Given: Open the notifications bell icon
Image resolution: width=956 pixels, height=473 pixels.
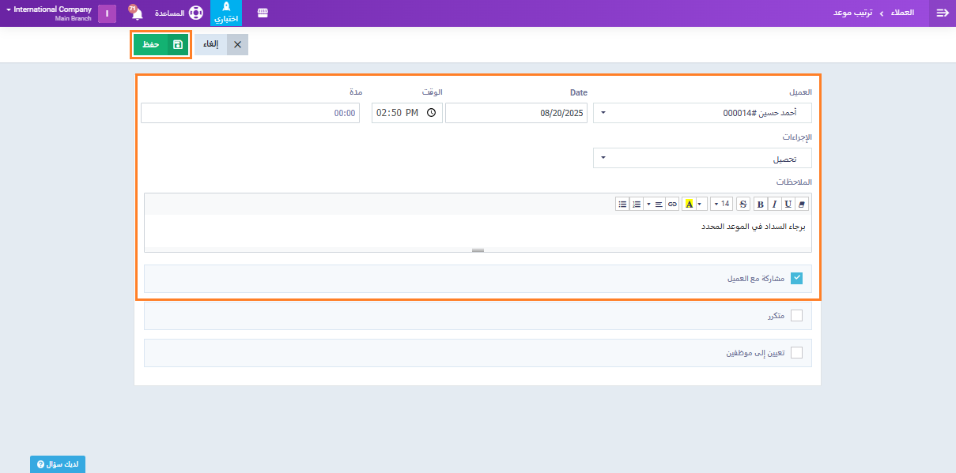Looking at the screenshot, I should (x=136, y=13).
